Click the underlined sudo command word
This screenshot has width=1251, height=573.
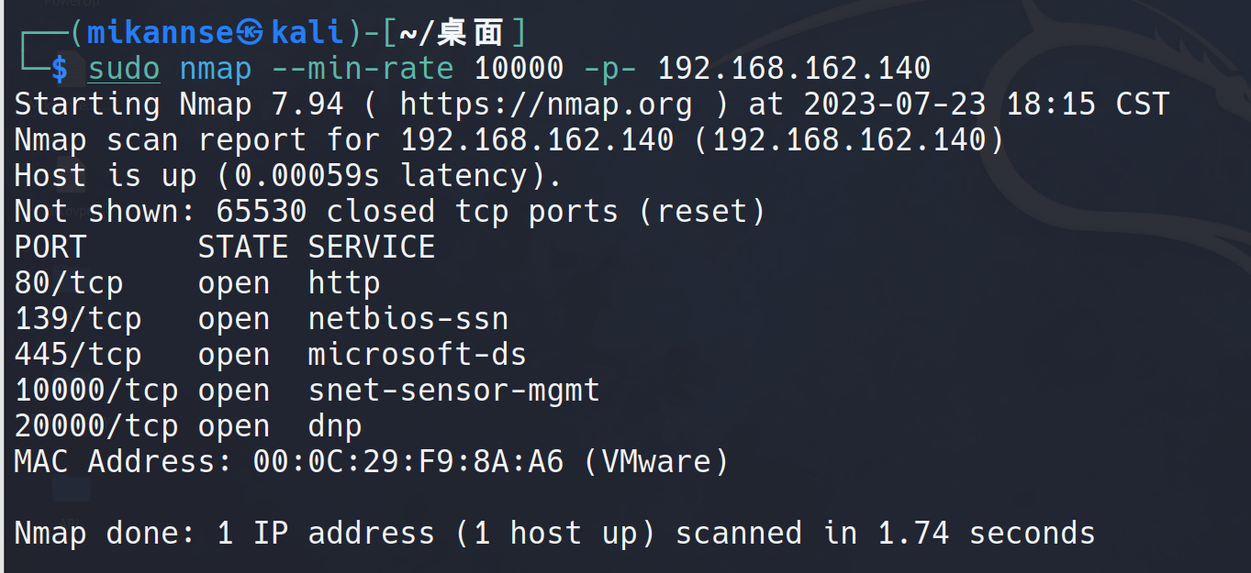(x=124, y=69)
